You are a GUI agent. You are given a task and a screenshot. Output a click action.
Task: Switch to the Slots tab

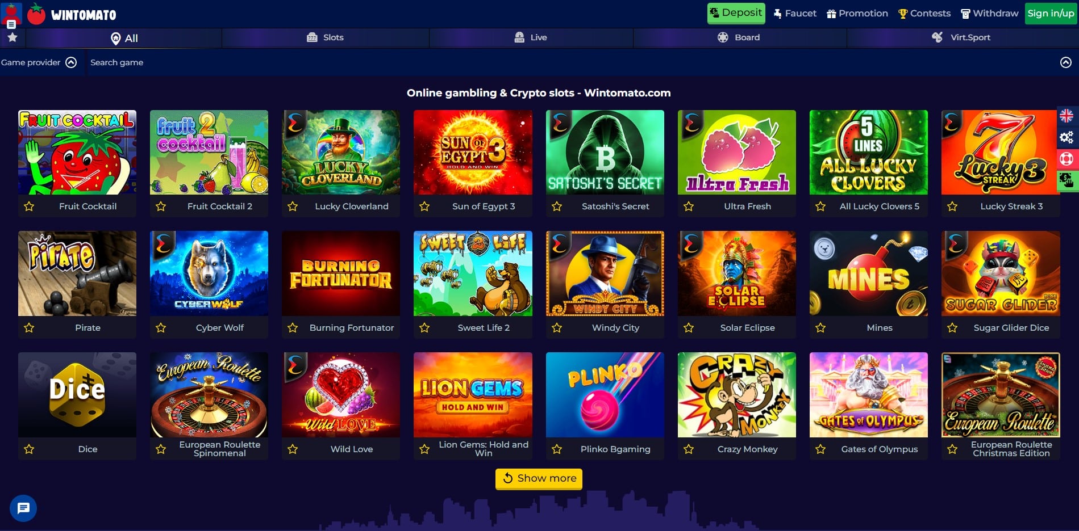tap(325, 37)
